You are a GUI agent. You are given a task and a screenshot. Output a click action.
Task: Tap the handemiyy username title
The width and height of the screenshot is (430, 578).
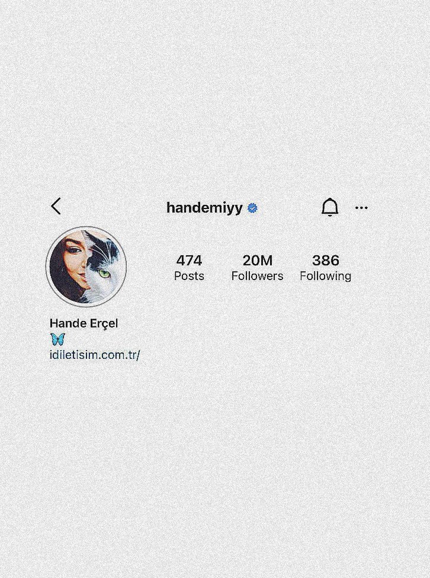coord(205,208)
